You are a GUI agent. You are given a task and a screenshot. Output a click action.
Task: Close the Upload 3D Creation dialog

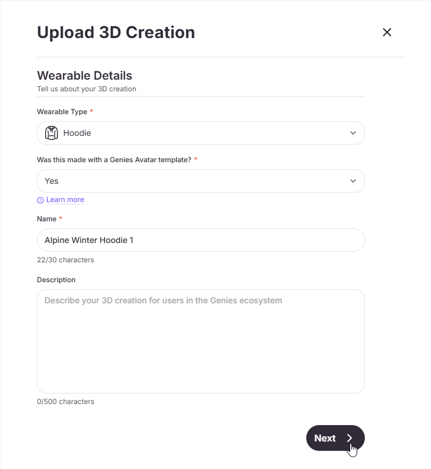386,32
